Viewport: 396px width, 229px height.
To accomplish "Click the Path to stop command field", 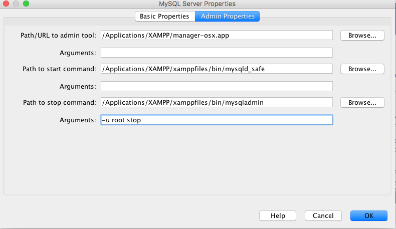I will tap(217, 103).
